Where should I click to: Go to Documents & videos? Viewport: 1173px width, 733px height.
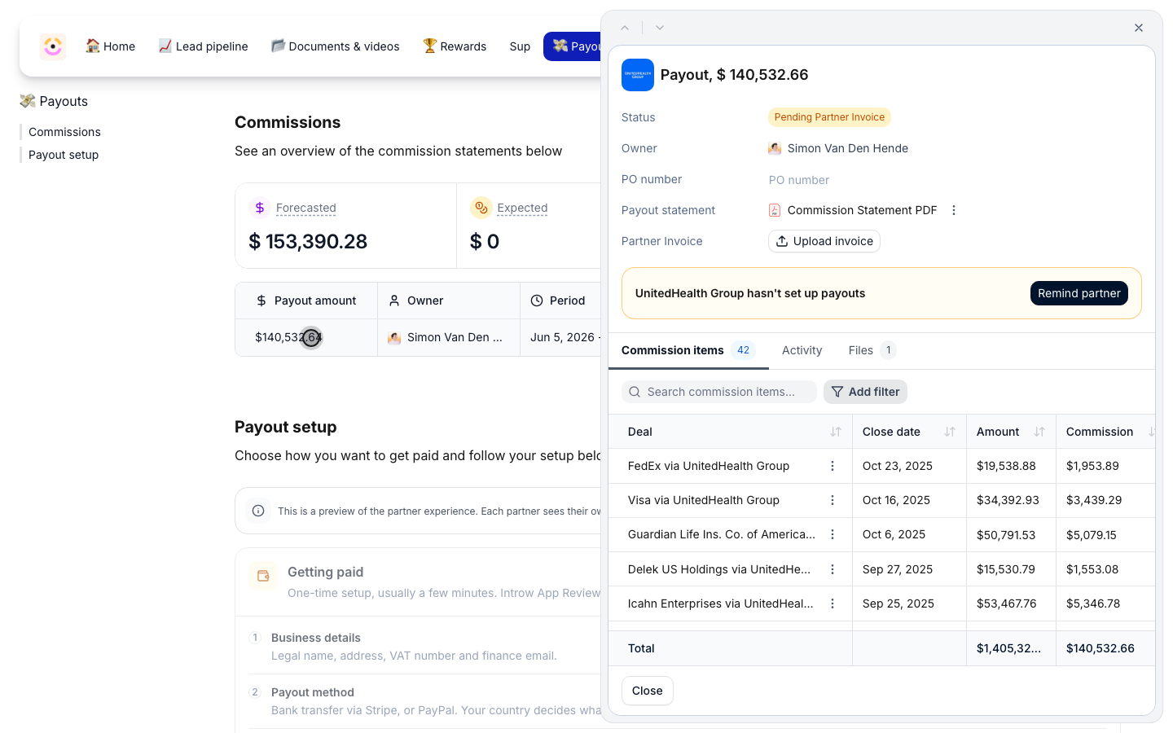click(335, 46)
